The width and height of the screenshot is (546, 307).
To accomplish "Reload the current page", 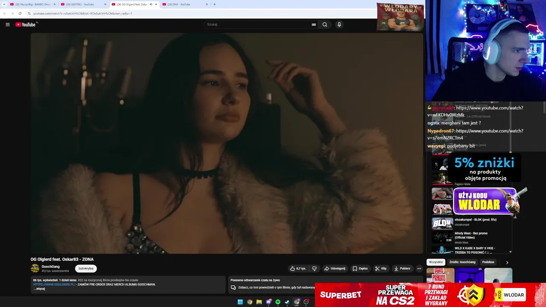I will 20,13.
